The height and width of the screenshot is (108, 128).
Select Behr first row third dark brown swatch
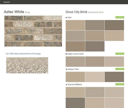(x=114, y=25)
